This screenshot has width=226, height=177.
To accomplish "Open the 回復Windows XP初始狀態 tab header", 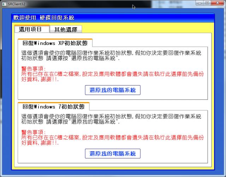I will tap(55, 43).
